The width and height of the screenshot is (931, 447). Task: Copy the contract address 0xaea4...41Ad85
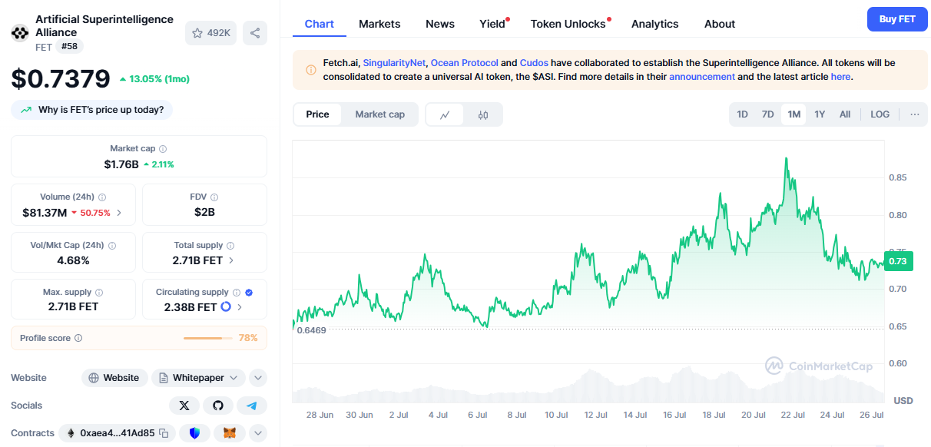164,433
